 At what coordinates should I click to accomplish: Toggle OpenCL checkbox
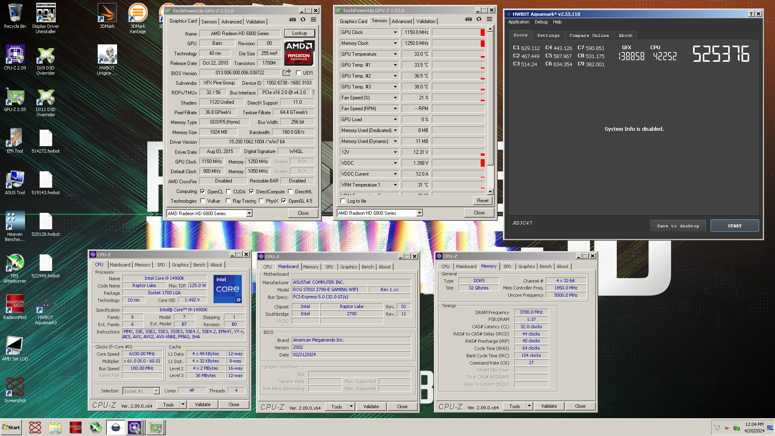[x=203, y=192]
